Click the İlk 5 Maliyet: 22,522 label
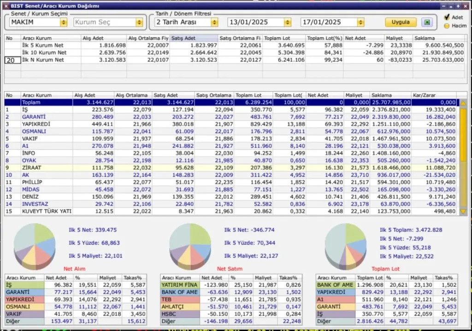This screenshot has height=331, width=472. tap(407, 256)
